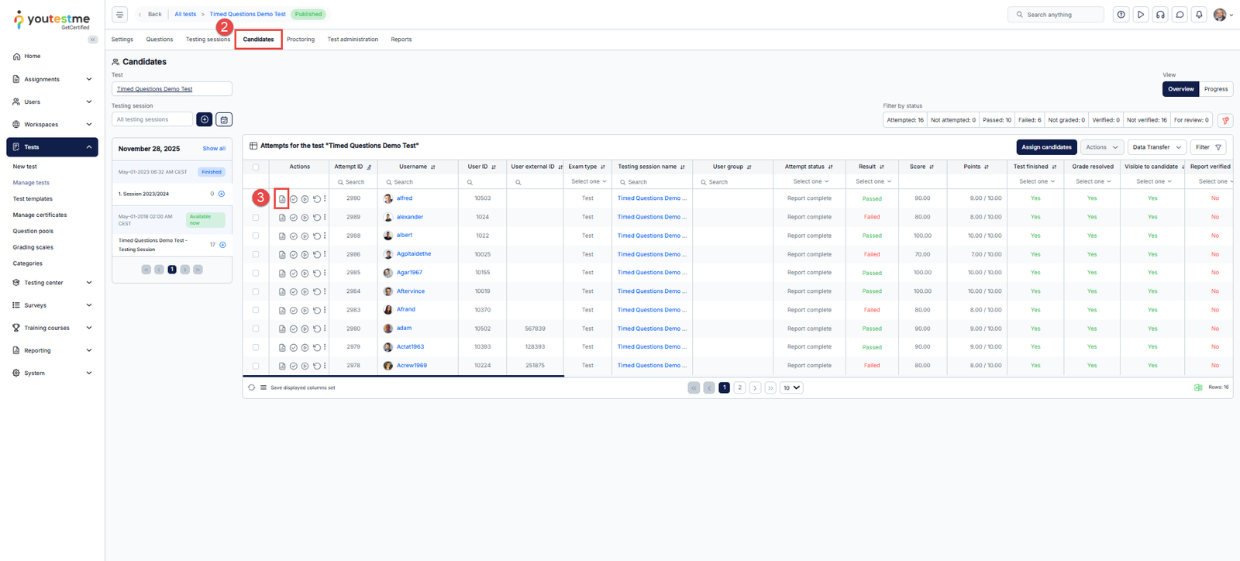Switch to the Proctoring tab

[x=301, y=40]
